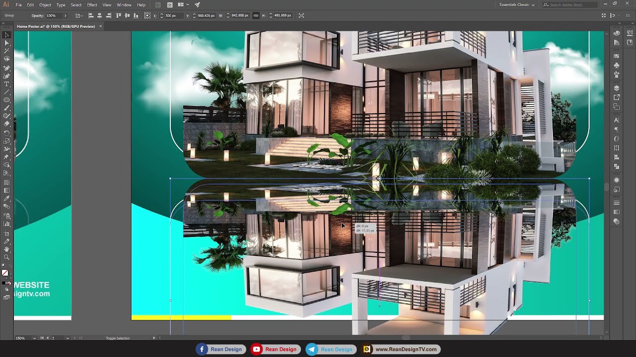Open the zoom level dropdown at 150%
This screenshot has width=636, height=357.
tap(34, 338)
